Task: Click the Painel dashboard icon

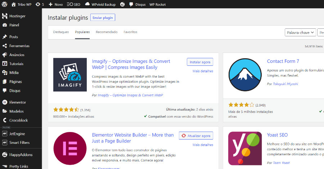Action: click(x=5, y=25)
